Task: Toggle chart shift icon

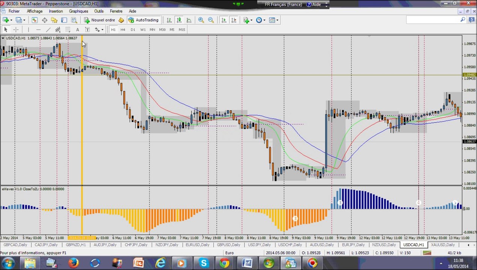Action: (234, 20)
